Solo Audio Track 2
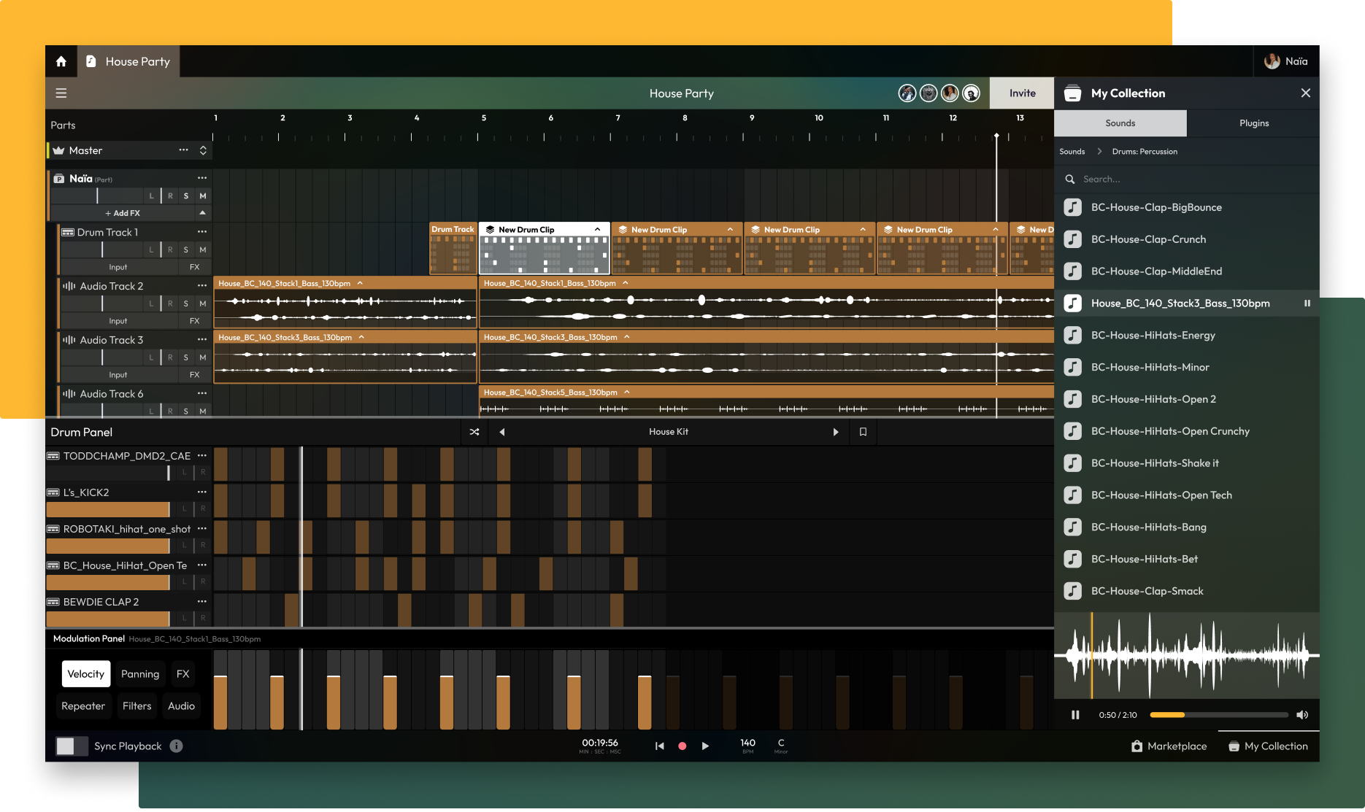Screen dimensions: 1365x812 (186, 303)
